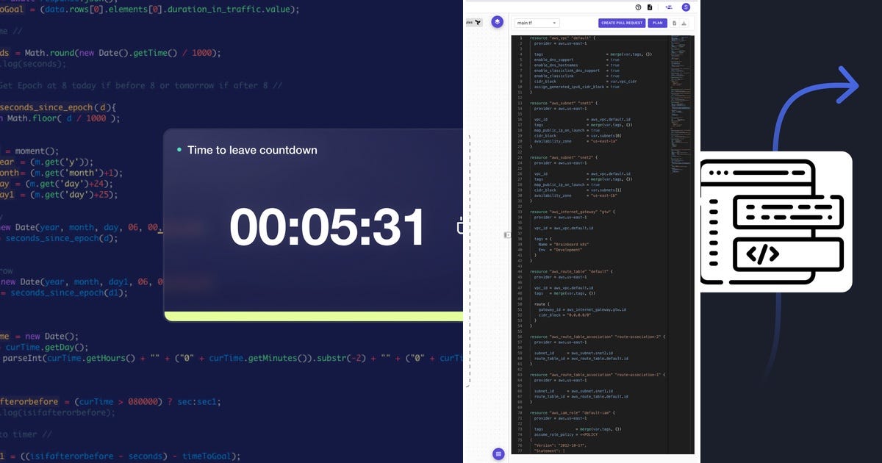Click the git branch icon beside the modules tab
The image size is (882, 463).
coord(478,22)
